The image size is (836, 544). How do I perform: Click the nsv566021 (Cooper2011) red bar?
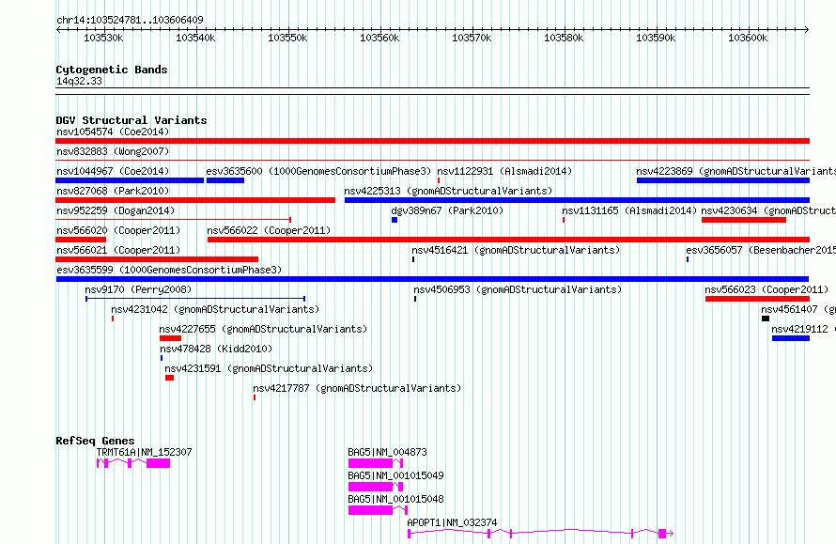click(x=157, y=259)
